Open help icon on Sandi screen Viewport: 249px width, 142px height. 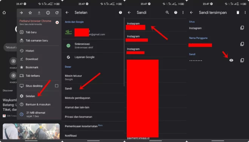point(176,12)
